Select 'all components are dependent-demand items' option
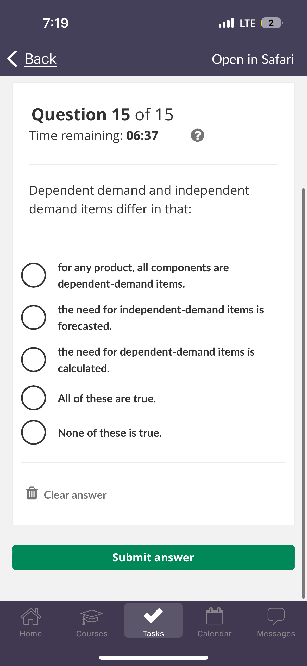 click(x=34, y=275)
